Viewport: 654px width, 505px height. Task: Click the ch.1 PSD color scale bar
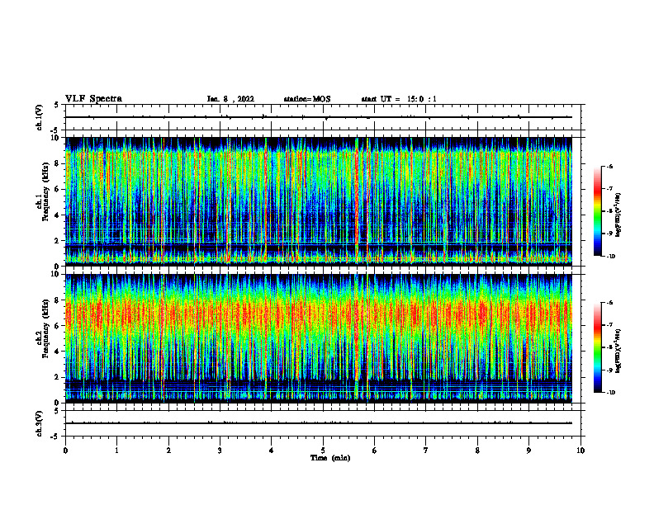tap(598, 211)
